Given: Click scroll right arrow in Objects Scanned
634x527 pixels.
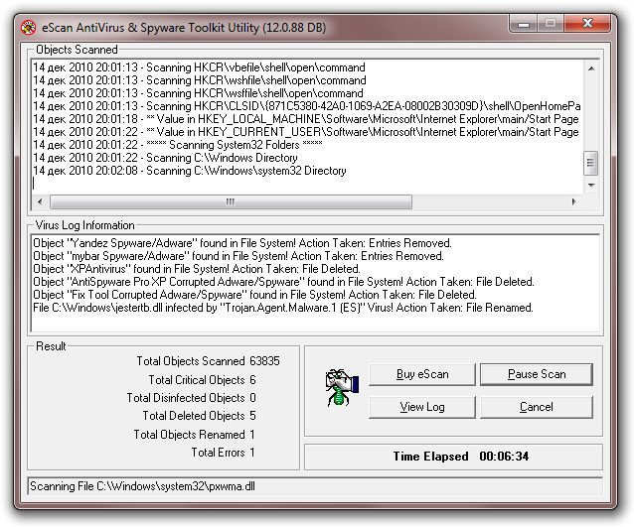Looking at the screenshot, I should (x=573, y=201).
